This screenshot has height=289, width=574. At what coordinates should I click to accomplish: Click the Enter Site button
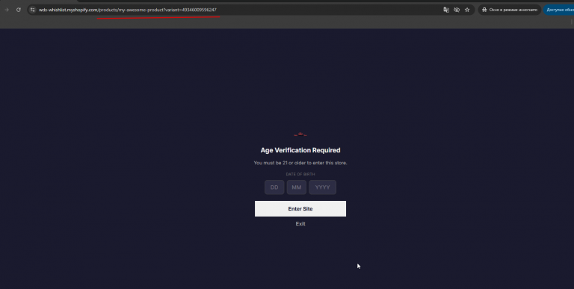coord(300,208)
